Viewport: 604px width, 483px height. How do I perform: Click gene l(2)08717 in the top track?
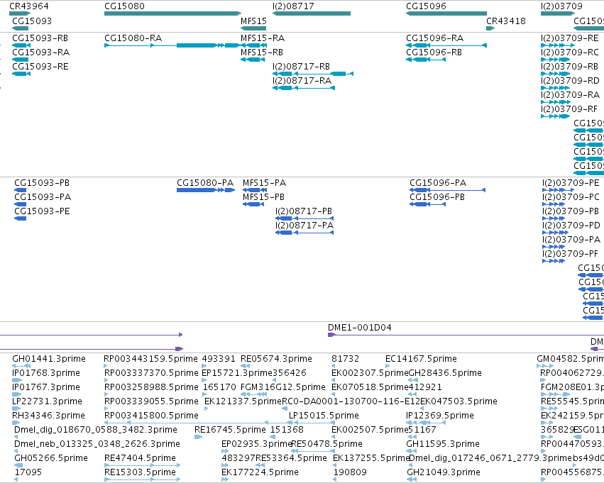pyautogui.click(x=312, y=13)
